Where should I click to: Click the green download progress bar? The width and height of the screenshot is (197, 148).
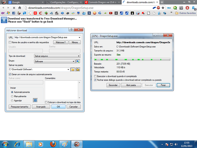point(132,59)
